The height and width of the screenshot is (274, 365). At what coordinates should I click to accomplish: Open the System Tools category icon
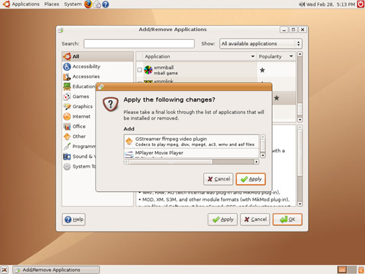pos(67,167)
